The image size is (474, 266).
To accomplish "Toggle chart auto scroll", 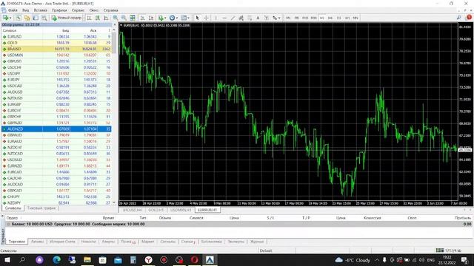I will (x=142, y=18).
